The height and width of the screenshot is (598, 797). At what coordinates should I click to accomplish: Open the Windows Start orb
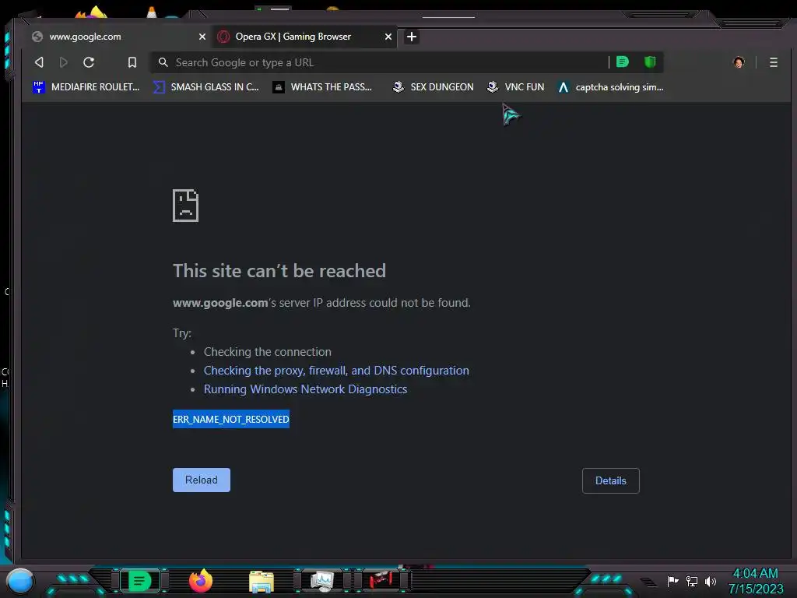click(20, 581)
